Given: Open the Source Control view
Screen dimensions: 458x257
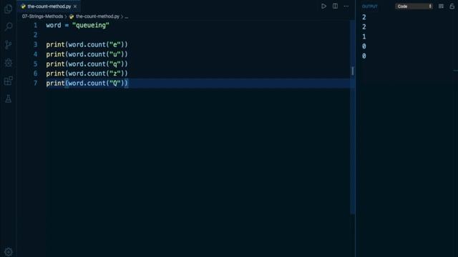Looking at the screenshot, I should pos(8,44).
